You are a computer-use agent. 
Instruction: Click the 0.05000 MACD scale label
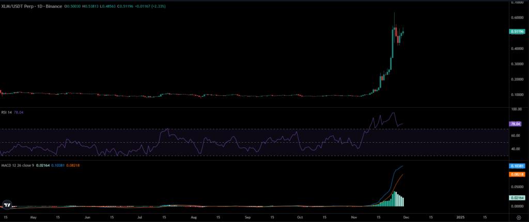click(x=517, y=186)
